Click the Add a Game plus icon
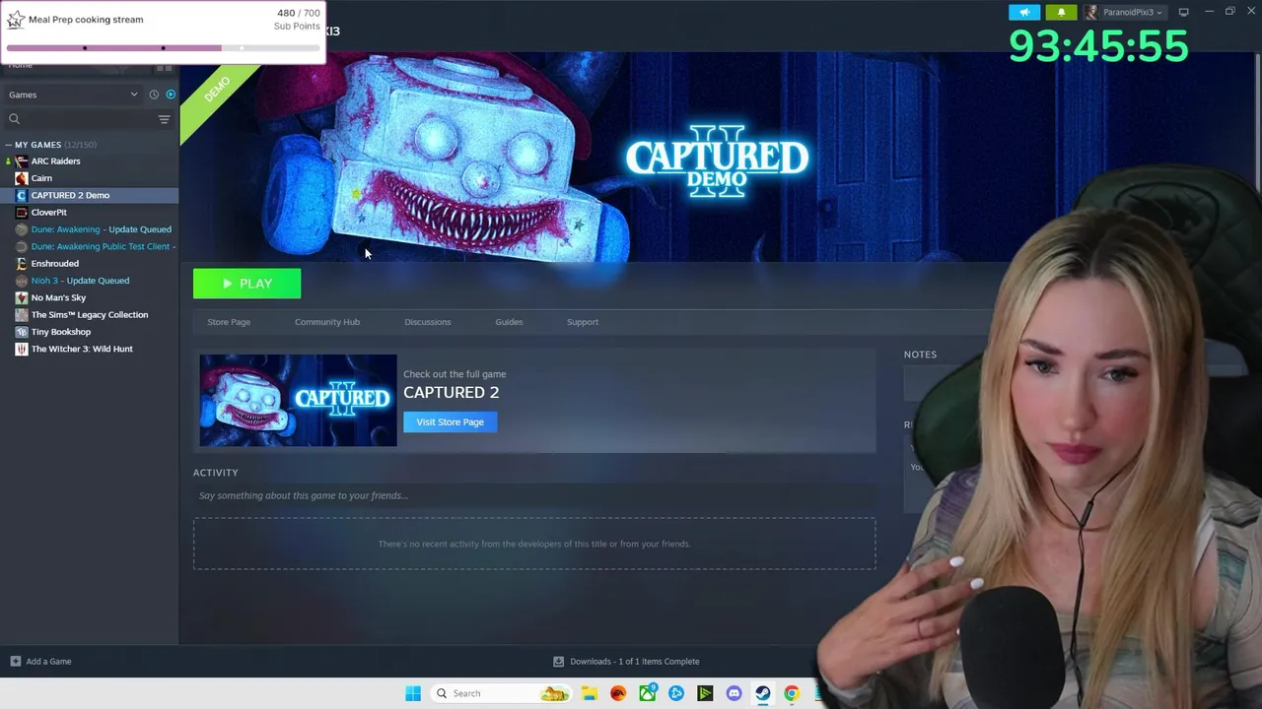This screenshot has width=1262, height=709. (15, 662)
